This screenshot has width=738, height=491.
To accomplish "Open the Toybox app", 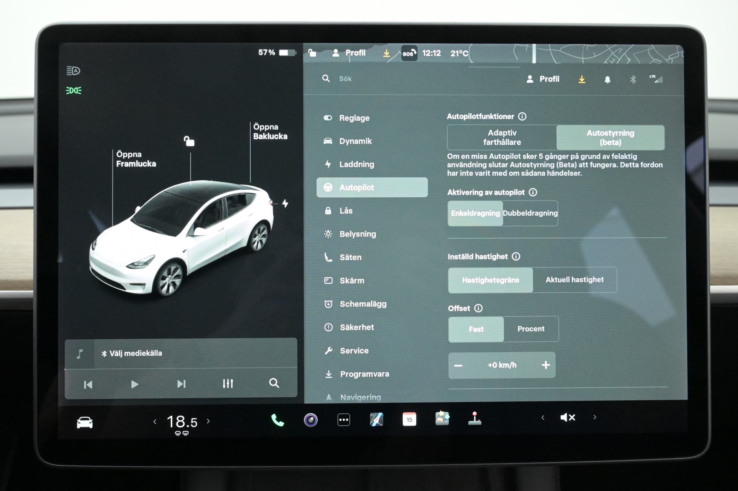I will coord(442,419).
